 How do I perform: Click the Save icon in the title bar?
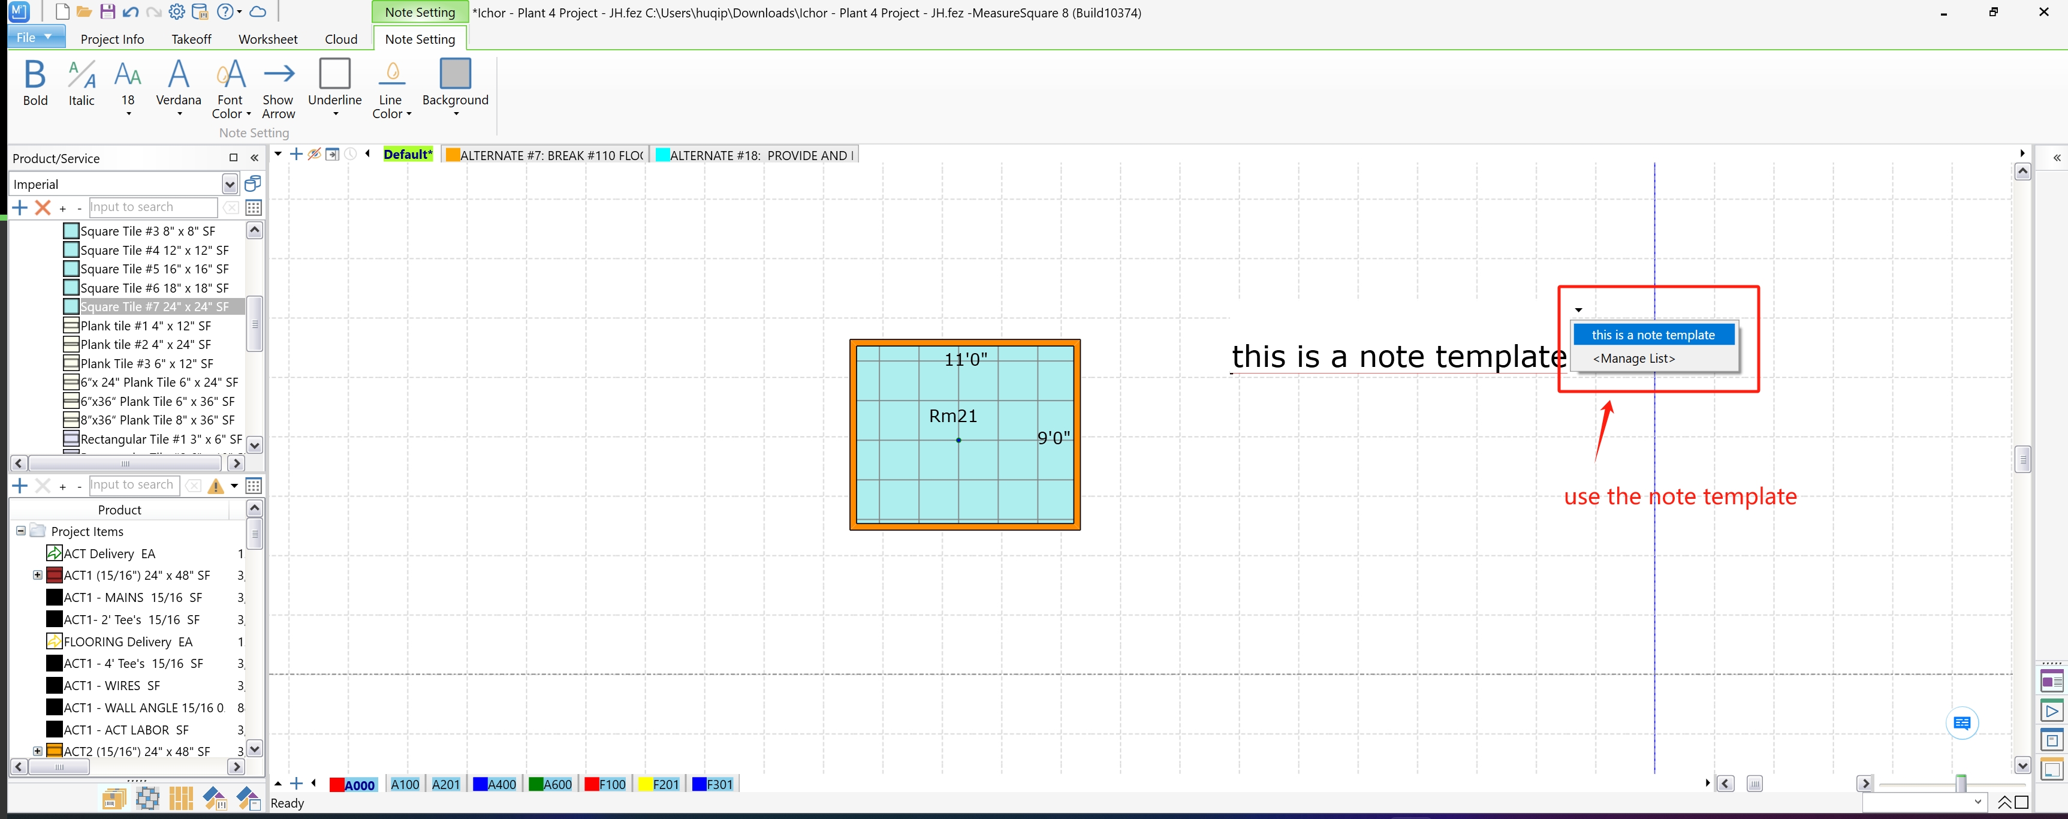pos(107,12)
